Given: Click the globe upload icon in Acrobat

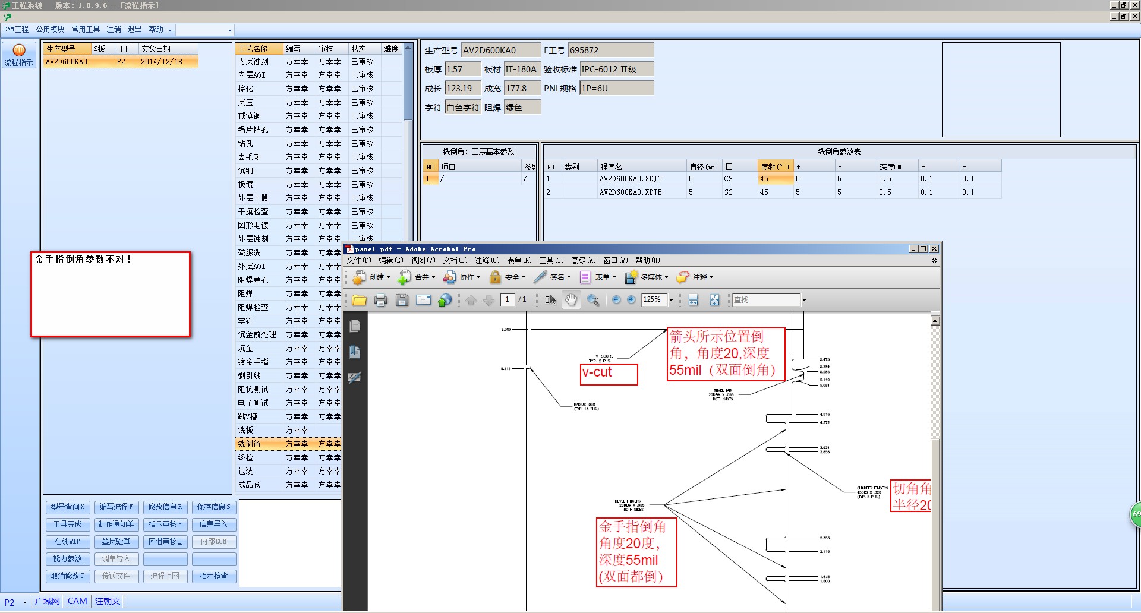Looking at the screenshot, I should coord(445,300).
